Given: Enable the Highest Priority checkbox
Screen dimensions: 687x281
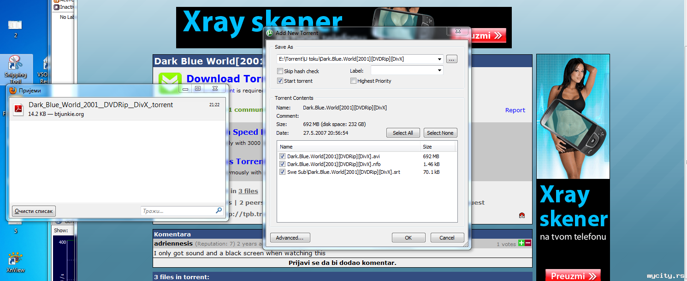Looking at the screenshot, I should [x=354, y=81].
